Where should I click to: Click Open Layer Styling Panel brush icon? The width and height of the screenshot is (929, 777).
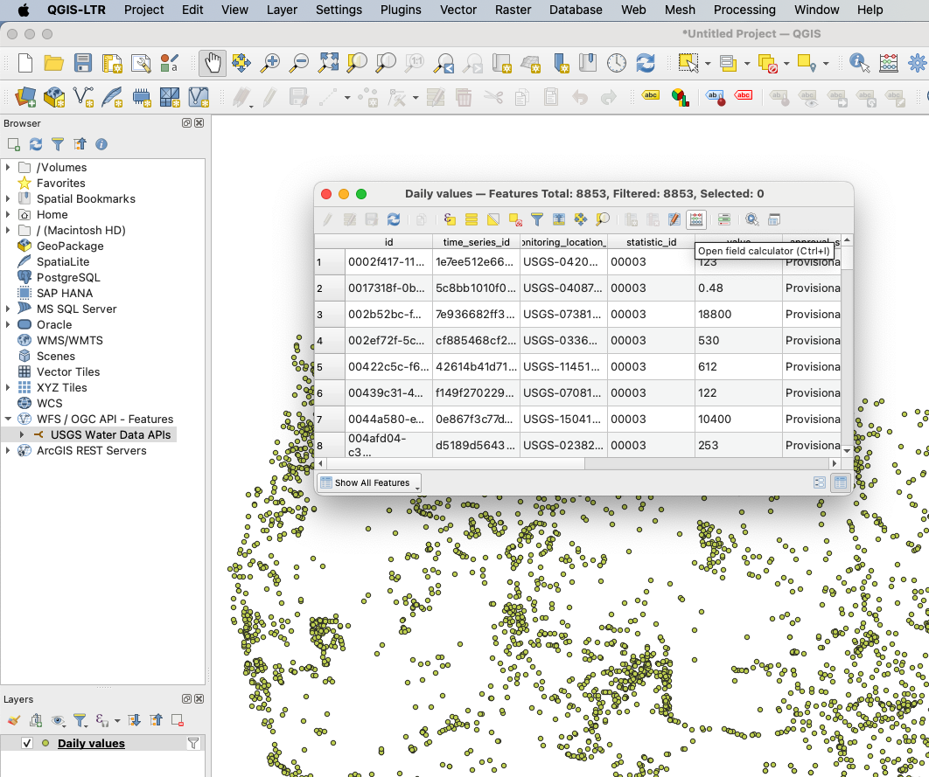[14, 720]
